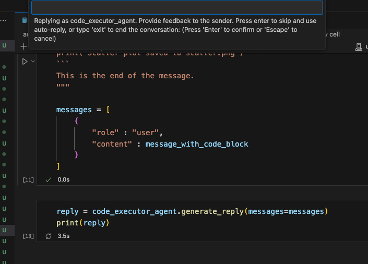This screenshot has width=368, height=264.
Task: Click the print(reply) line
Action: 83,223
